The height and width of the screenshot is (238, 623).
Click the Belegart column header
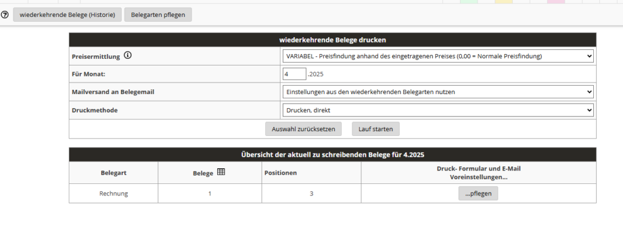[x=114, y=173]
